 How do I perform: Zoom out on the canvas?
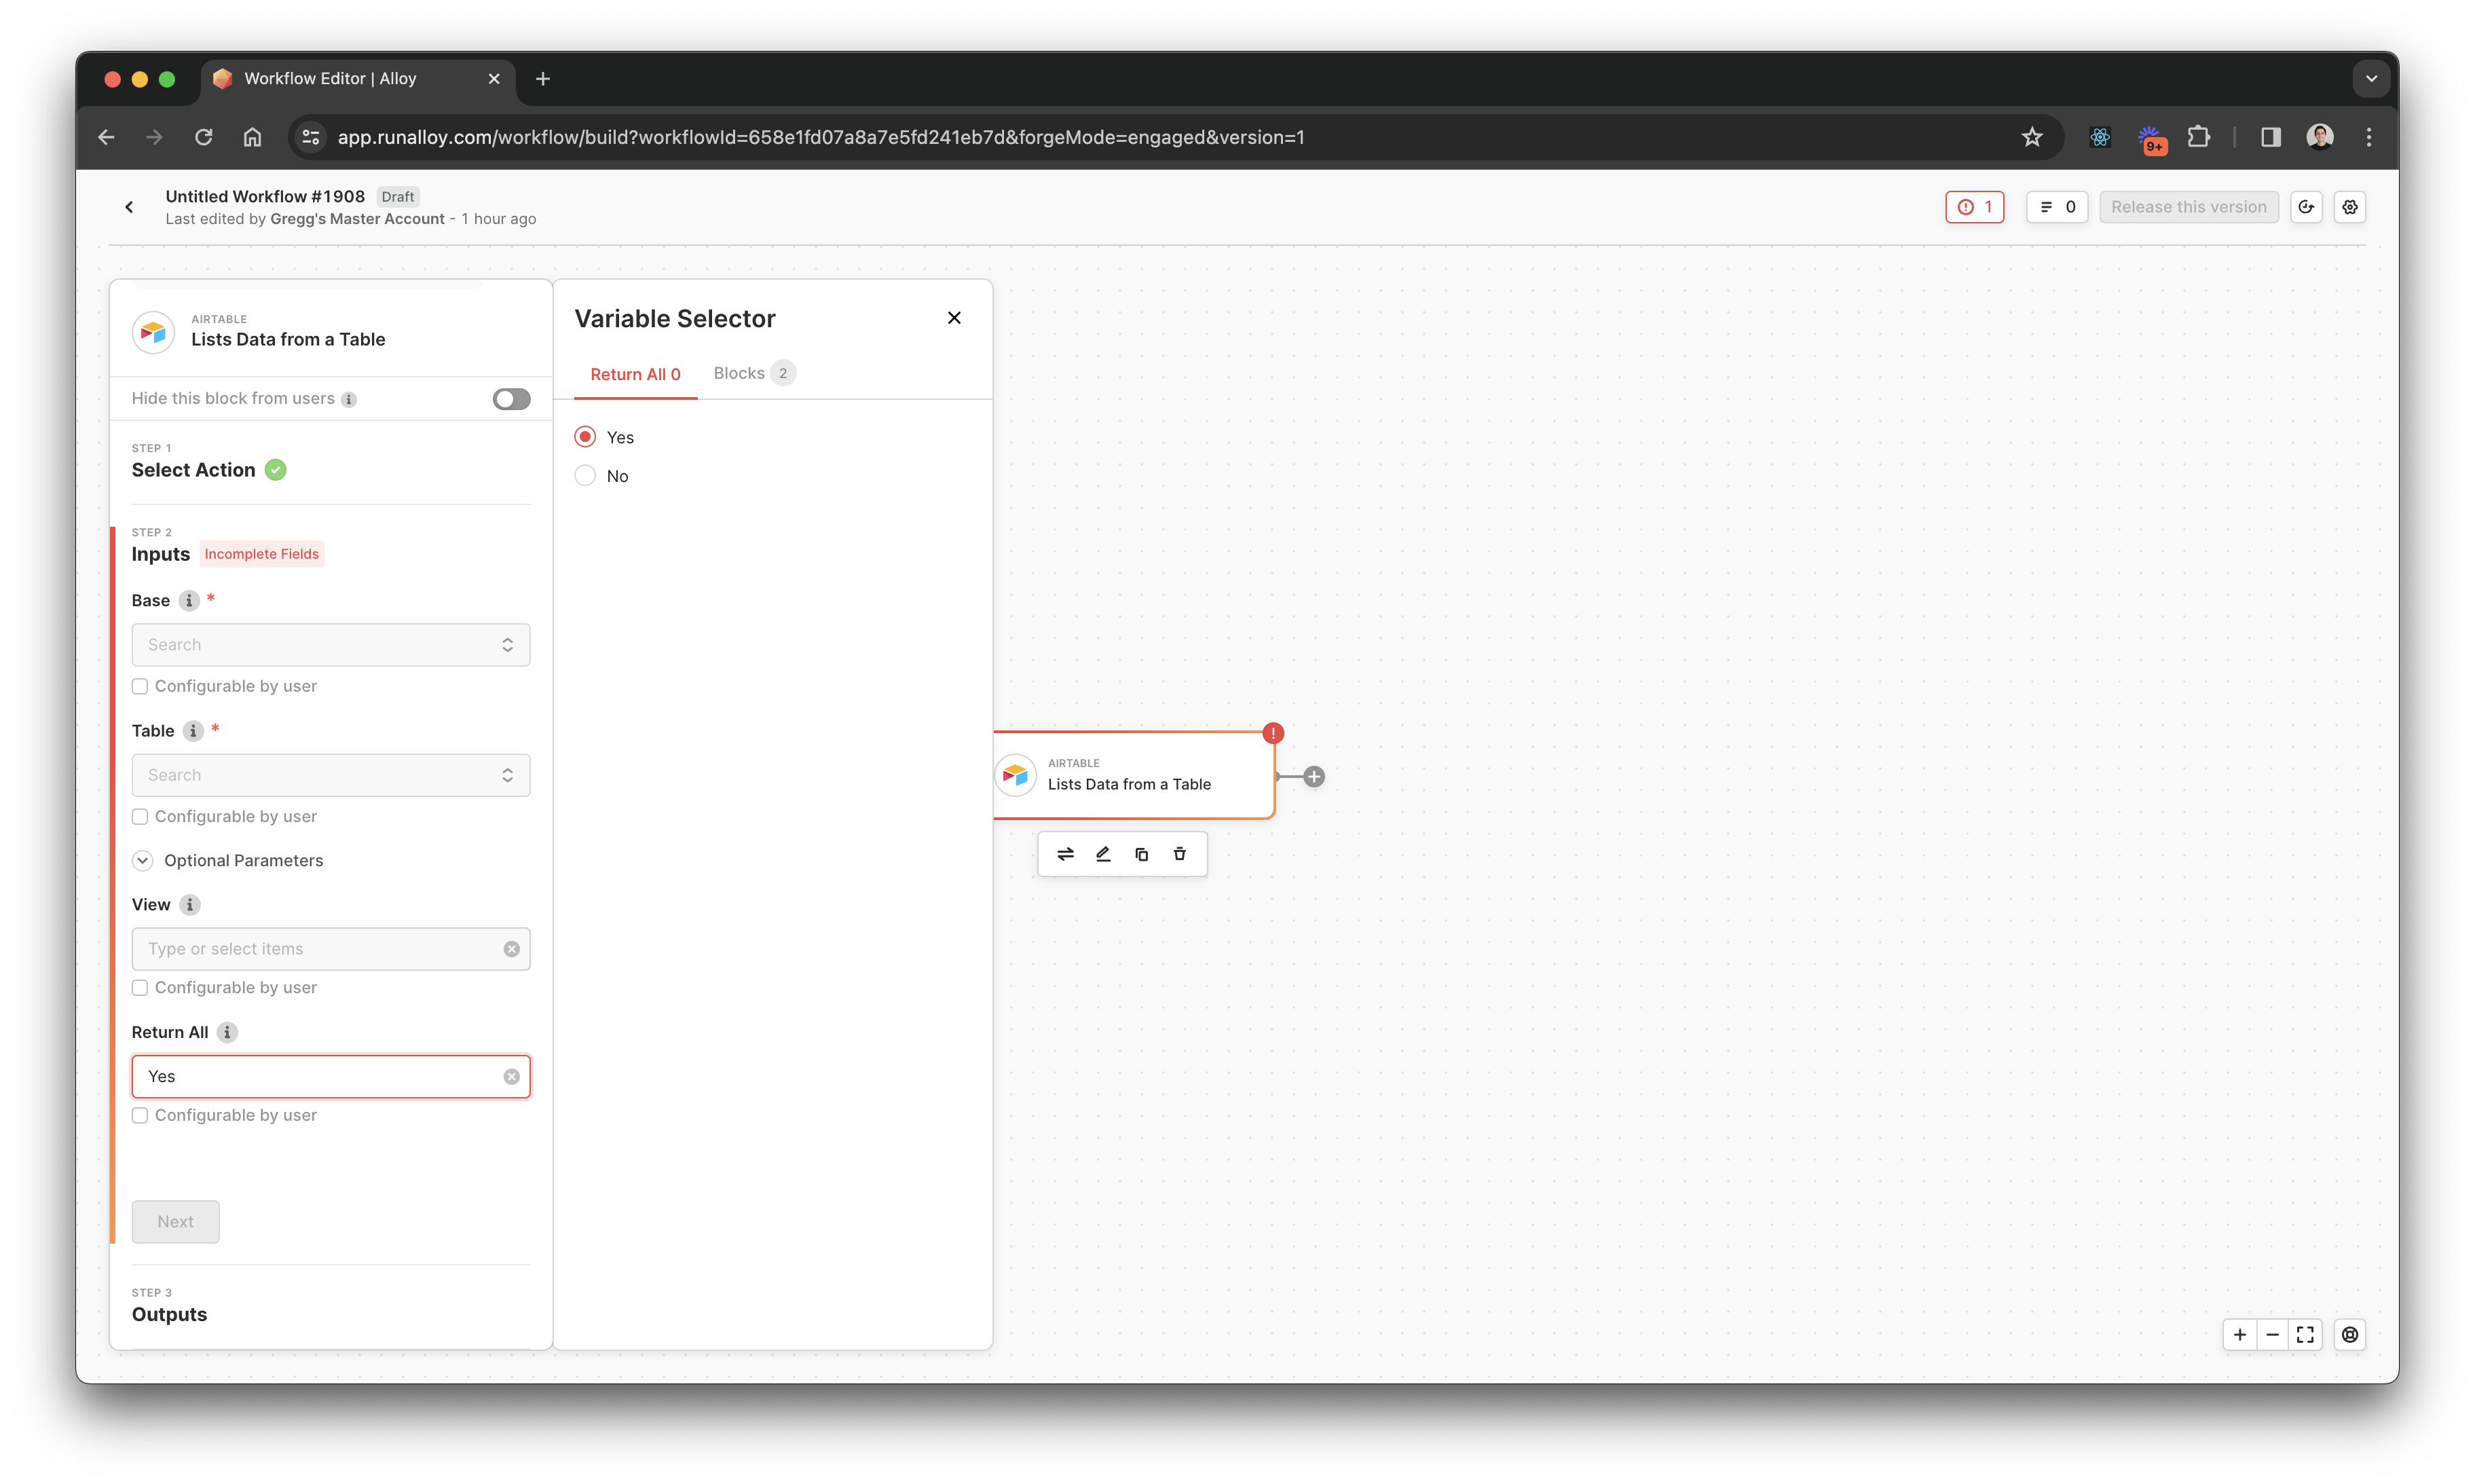(2272, 1335)
